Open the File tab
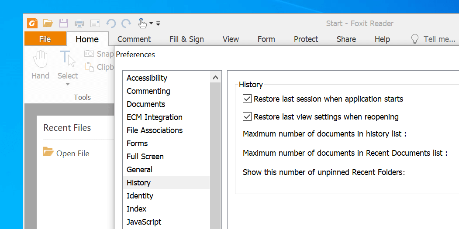The image size is (459, 229). point(45,39)
